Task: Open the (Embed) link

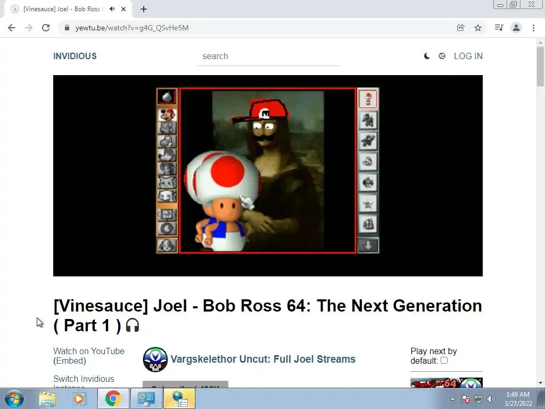Action: (x=70, y=361)
